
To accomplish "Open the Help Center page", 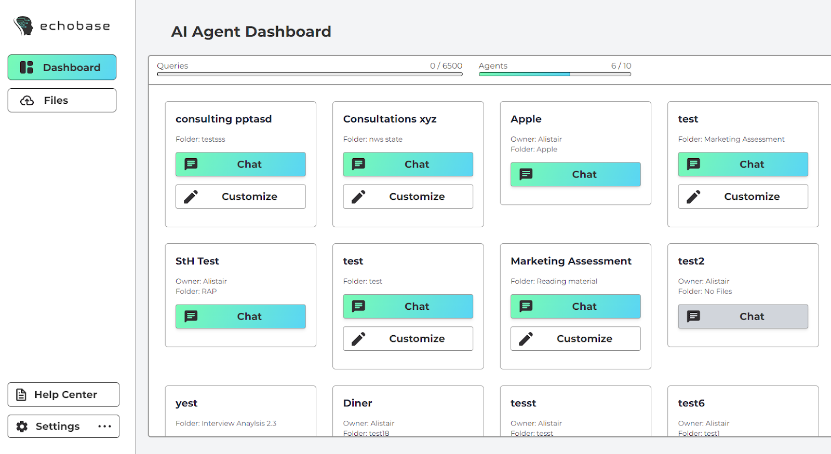I will coord(63,395).
